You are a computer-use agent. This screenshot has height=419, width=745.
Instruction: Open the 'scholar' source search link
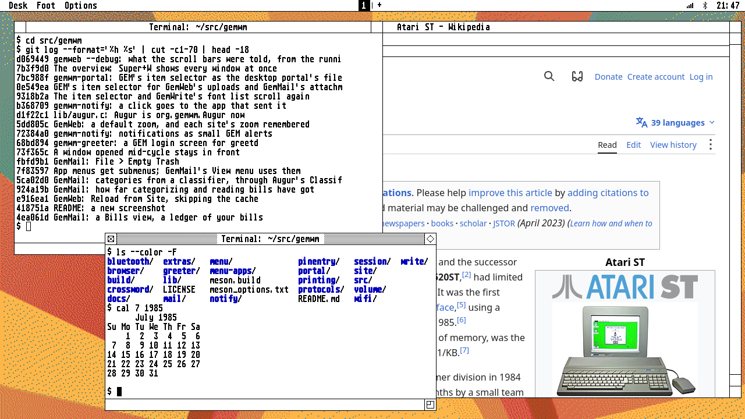point(473,223)
